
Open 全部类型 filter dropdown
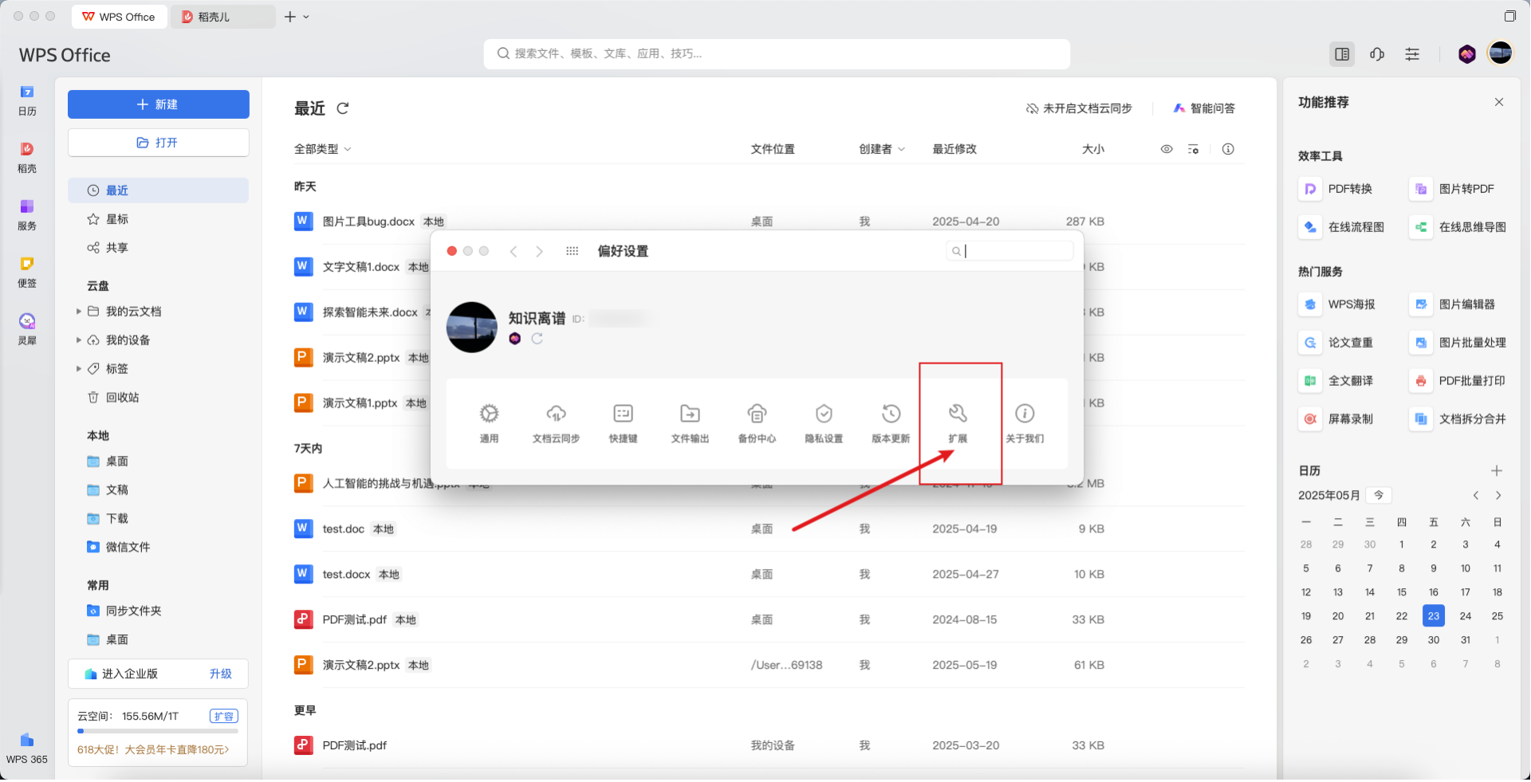pos(322,149)
